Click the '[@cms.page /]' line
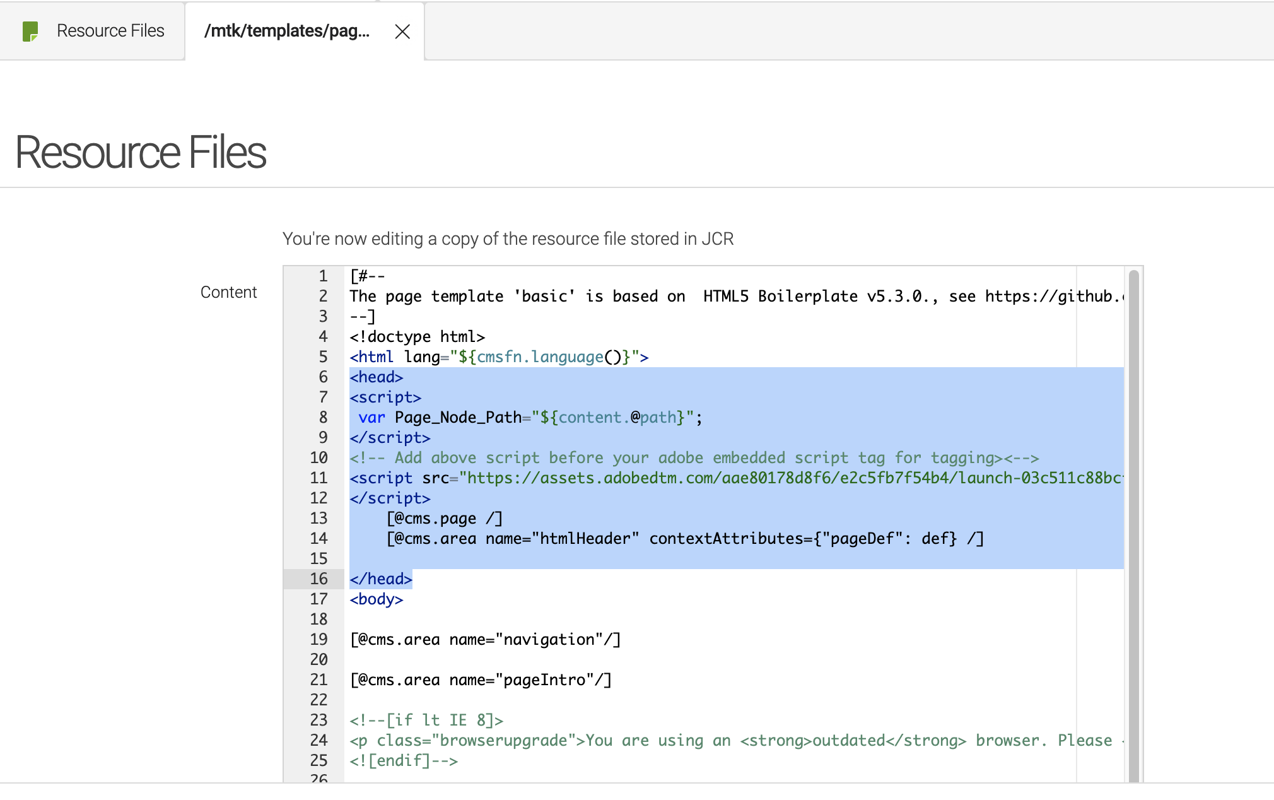This screenshot has height=800, width=1274. pyautogui.click(x=445, y=518)
